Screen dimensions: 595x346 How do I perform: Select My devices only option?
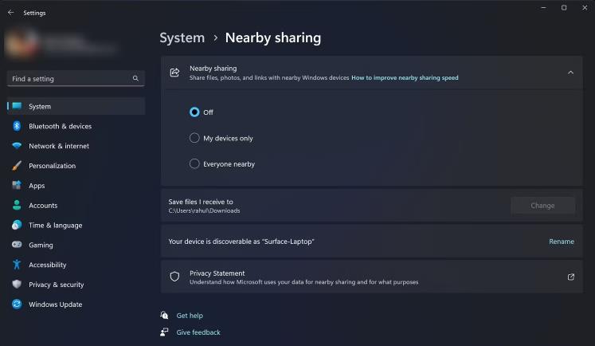(194, 138)
